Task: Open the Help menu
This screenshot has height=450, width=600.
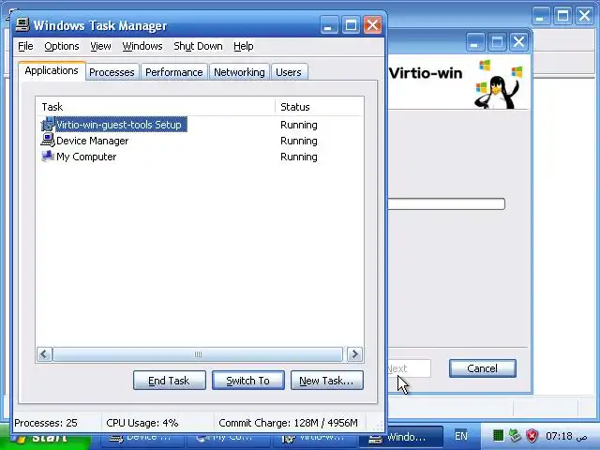Action: click(244, 46)
